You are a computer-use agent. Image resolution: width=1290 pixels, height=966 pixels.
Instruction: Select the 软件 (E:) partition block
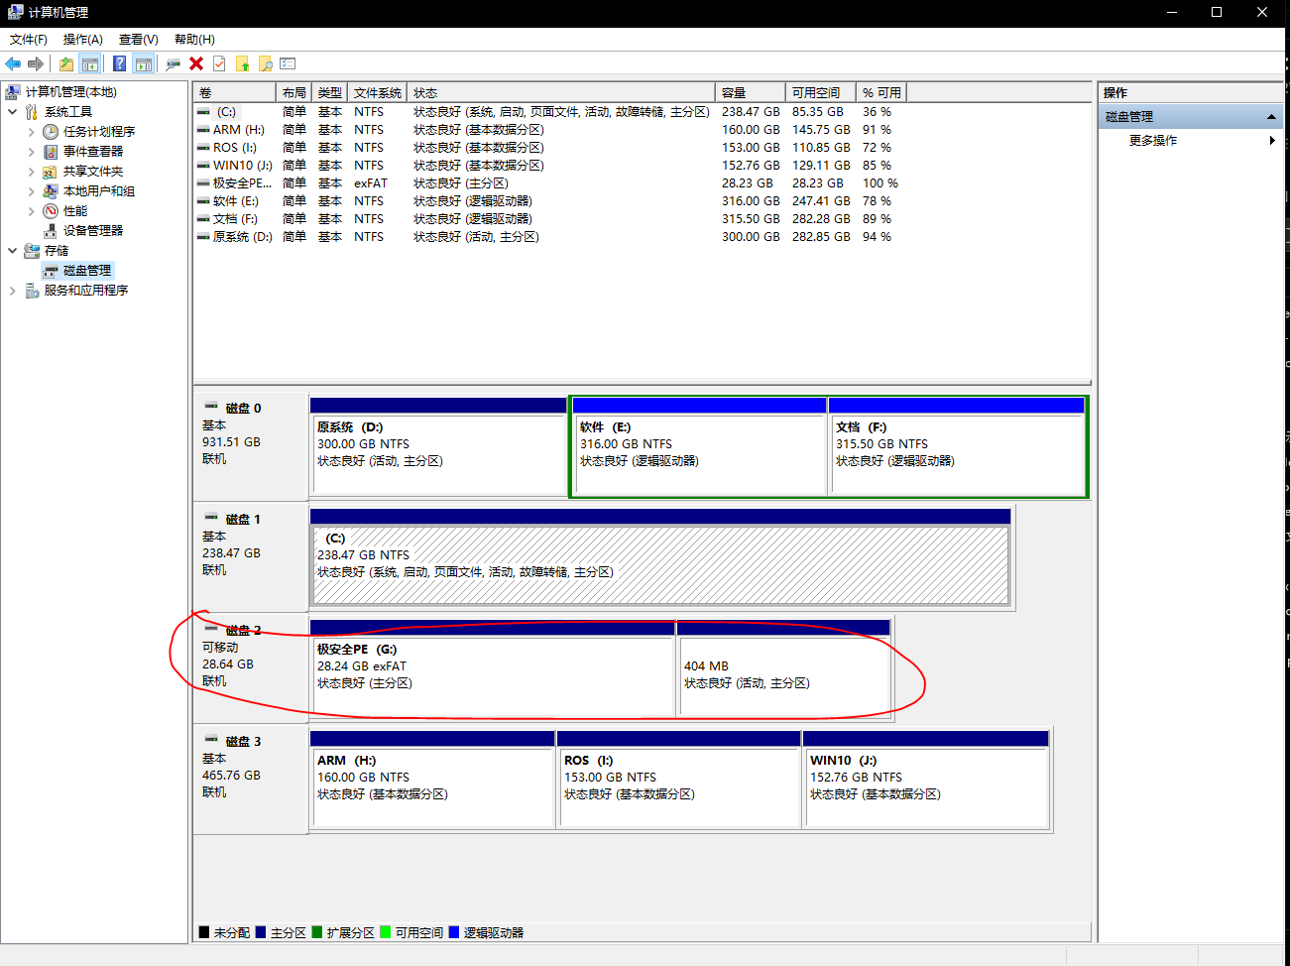click(699, 446)
